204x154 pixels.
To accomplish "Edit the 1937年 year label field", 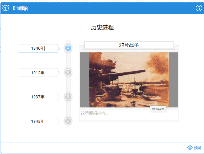I will coord(38,97).
